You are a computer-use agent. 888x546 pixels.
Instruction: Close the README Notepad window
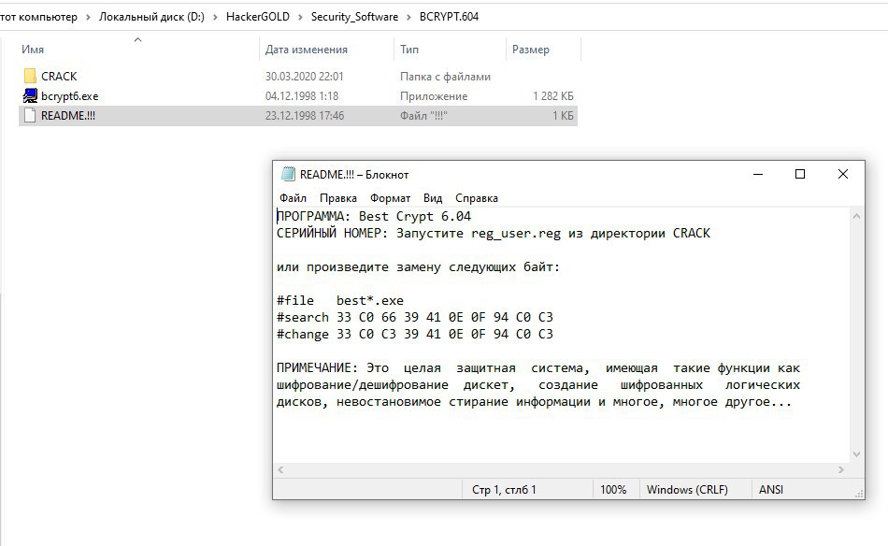[843, 174]
